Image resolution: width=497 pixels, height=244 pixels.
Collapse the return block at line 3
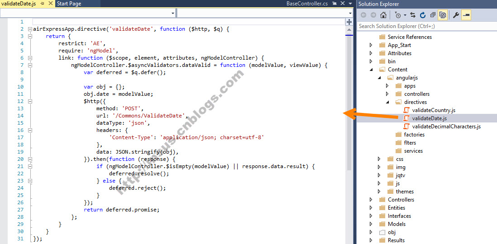click(30, 36)
